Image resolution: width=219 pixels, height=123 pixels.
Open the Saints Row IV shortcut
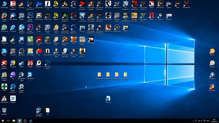click(x=117, y=4)
